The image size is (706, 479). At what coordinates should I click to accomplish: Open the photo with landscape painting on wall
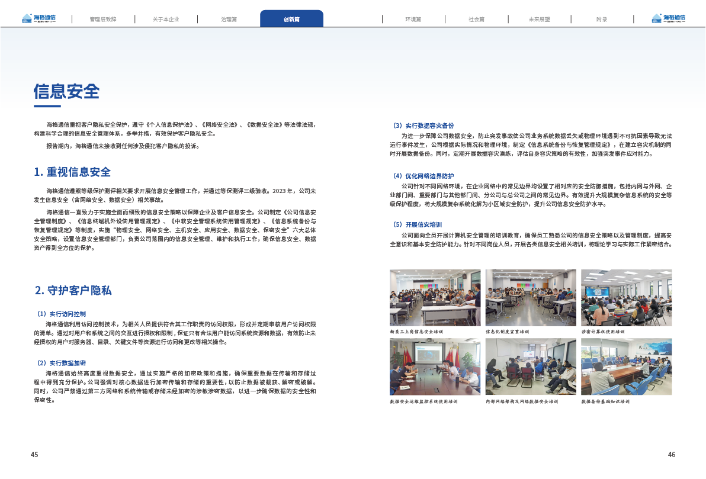(626, 366)
